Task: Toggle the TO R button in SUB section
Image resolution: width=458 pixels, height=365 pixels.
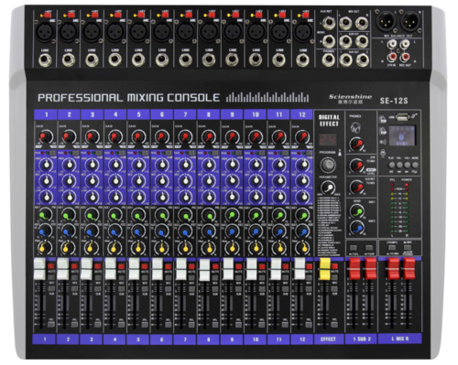Action: tap(369, 248)
